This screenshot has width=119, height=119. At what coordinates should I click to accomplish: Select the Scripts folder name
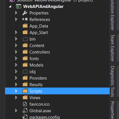pyautogui.click(x=36, y=91)
